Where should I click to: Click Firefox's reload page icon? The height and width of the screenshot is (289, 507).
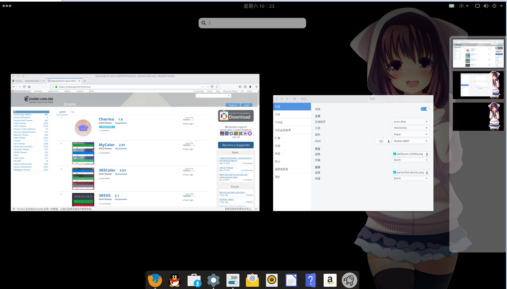pyautogui.click(x=24, y=87)
